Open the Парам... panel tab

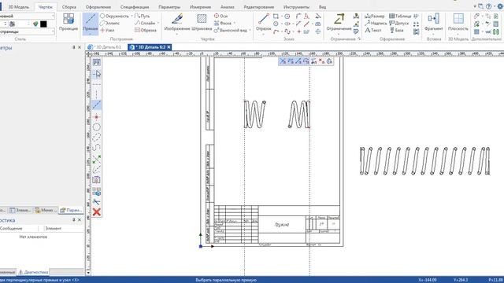(x=71, y=210)
